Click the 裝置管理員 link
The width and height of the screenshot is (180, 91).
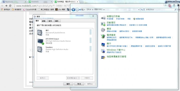(139, 19)
